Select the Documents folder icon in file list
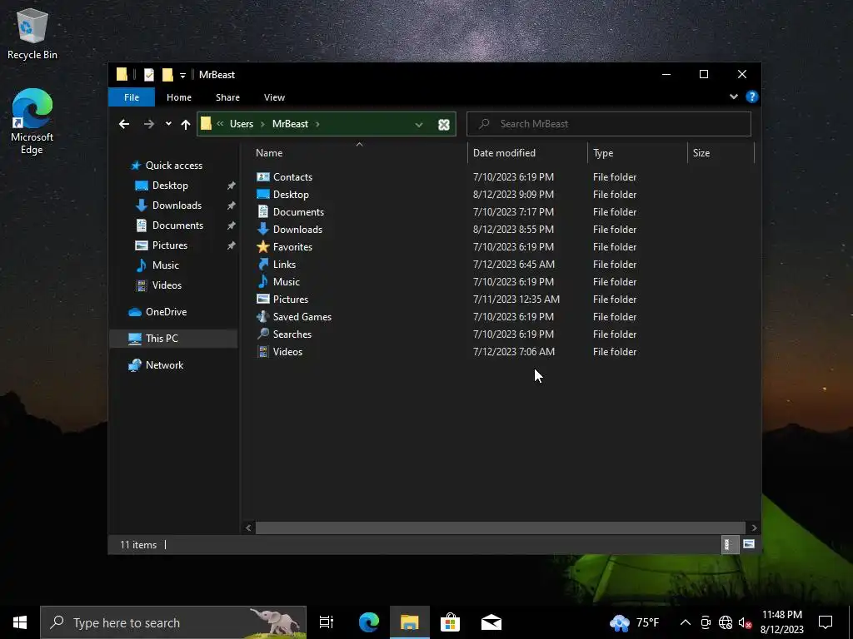853x639 pixels. click(263, 211)
